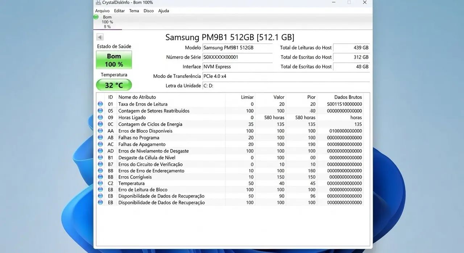464x253 pixels.
Task: Click status icon for Erros de Erro de Endereçamento
Action: (100, 171)
